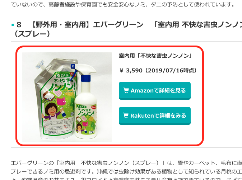Click the silver refill pouch in photo

(x=56, y=99)
